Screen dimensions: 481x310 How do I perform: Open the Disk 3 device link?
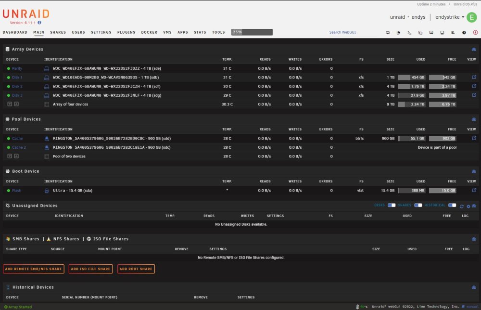(17, 95)
